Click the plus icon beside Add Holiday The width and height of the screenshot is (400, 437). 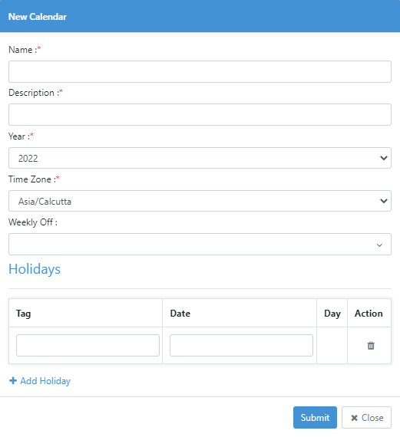click(13, 381)
